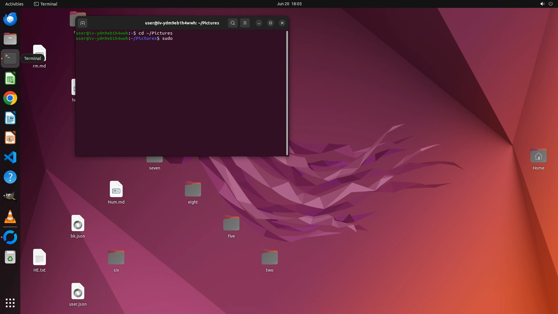Launch Google Chrome from dock
This screenshot has width=558, height=314.
click(10, 98)
